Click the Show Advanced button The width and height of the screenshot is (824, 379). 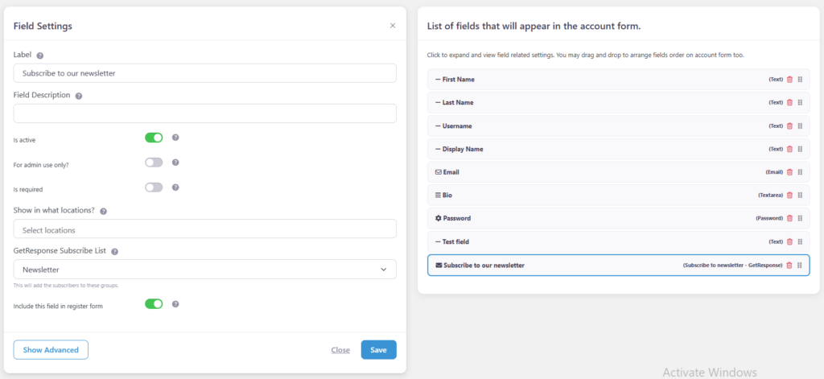pos(51,350)
